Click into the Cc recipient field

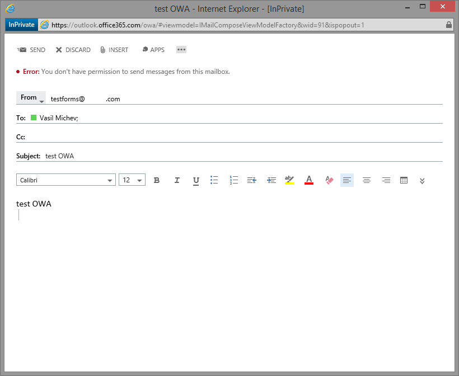[224, 137]
